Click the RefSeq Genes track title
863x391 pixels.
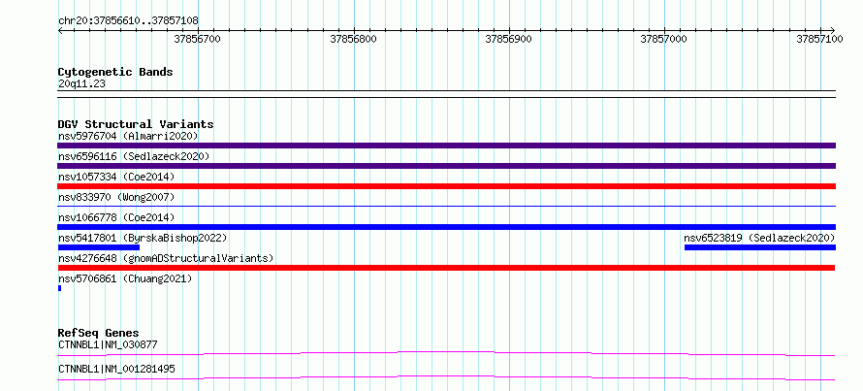98,333
